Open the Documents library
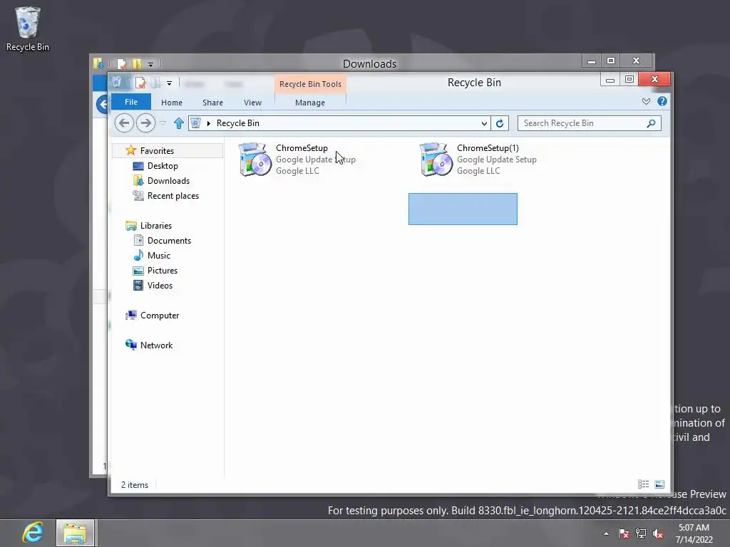The height and width of the screenshot is (547, 730). (169, 241)
